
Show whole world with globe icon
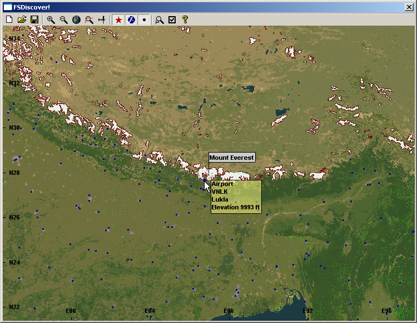coord(76,19)
